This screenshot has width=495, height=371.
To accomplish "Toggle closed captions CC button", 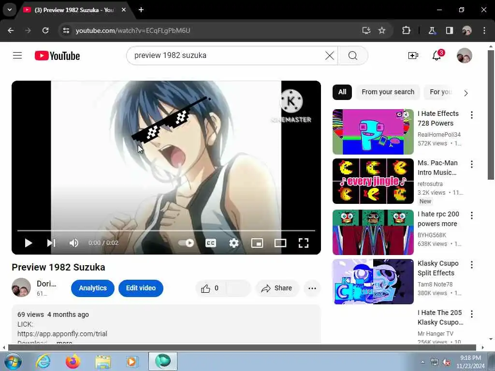I will coord(211,243).
